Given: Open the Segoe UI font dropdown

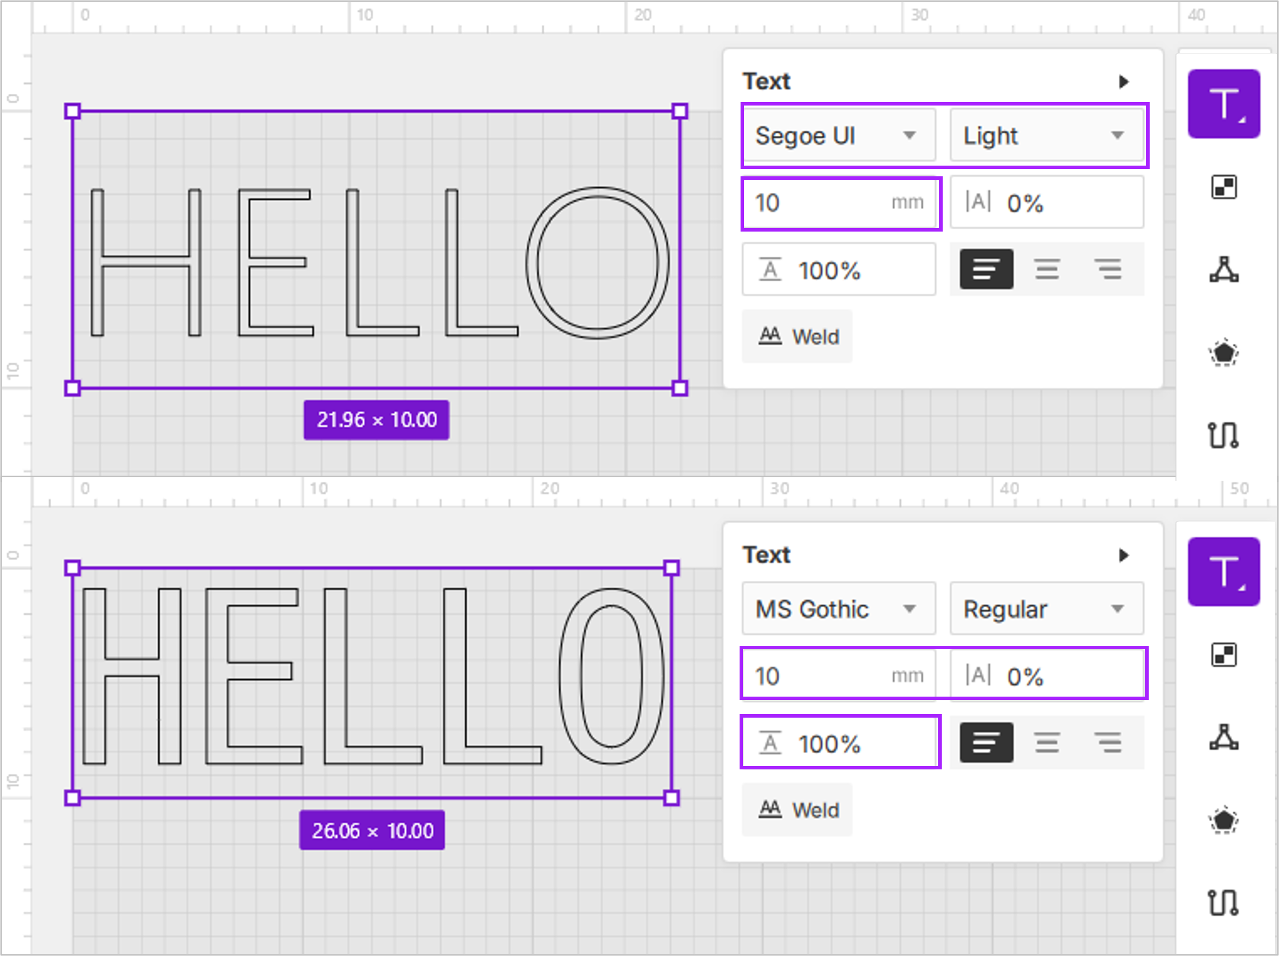Looking at the screenshot, I should coord(838,136).
